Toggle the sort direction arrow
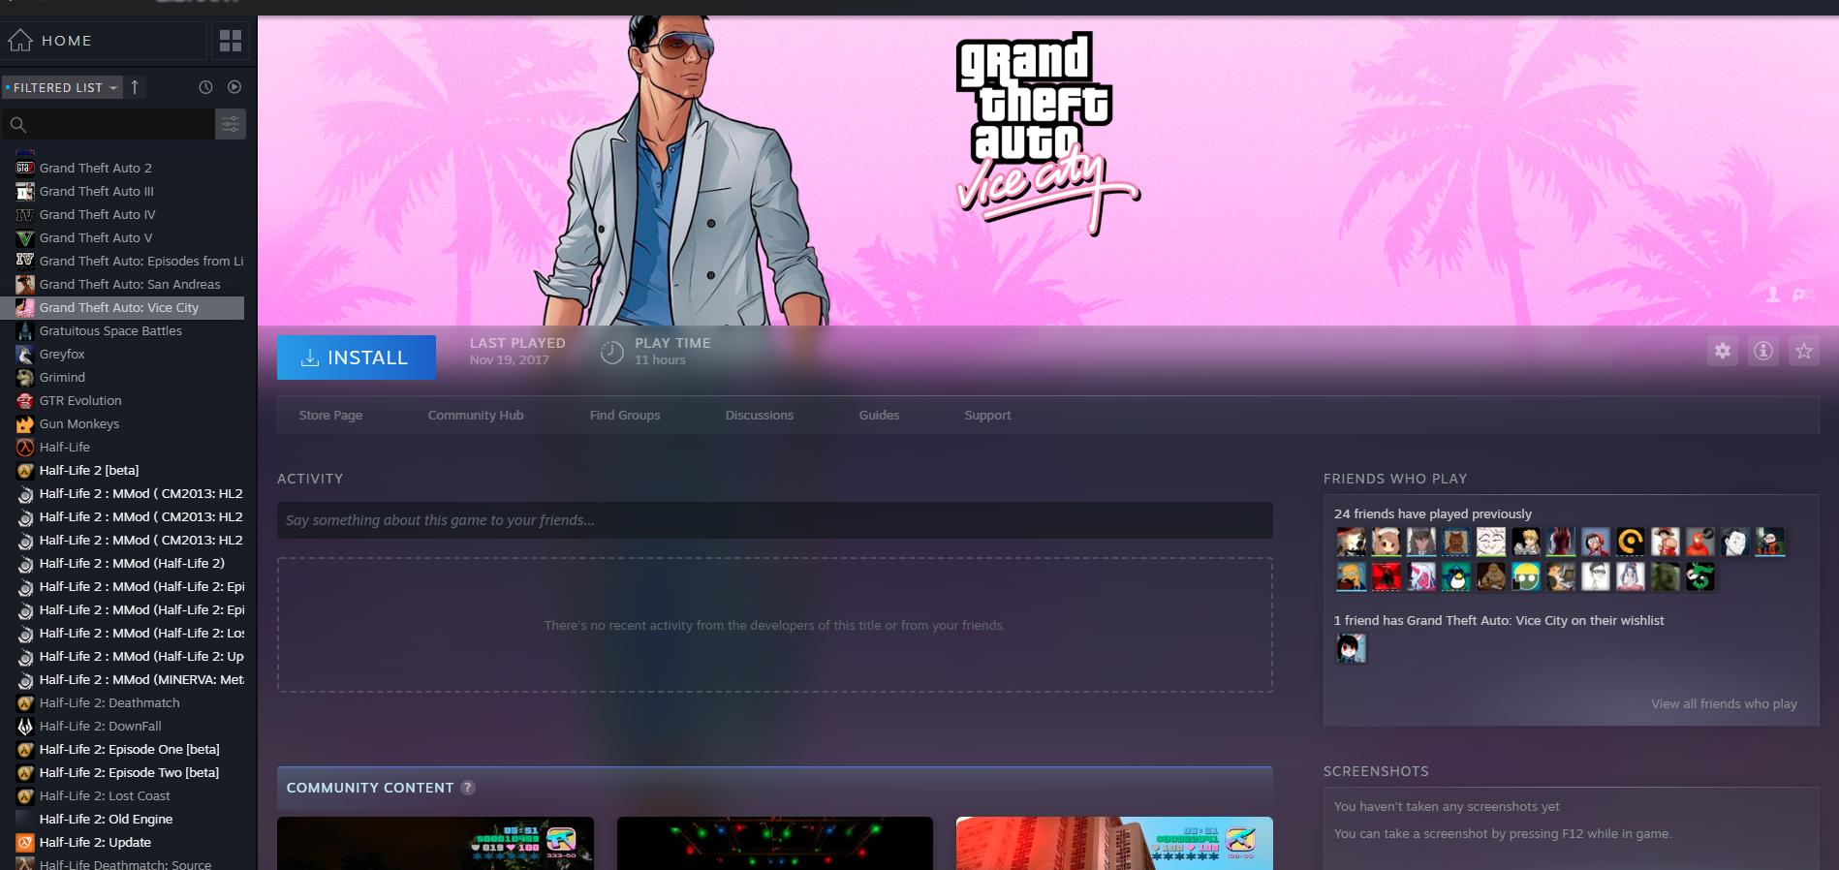The image size is (1839, 870). pyautogui.click(x=135, y=87)
